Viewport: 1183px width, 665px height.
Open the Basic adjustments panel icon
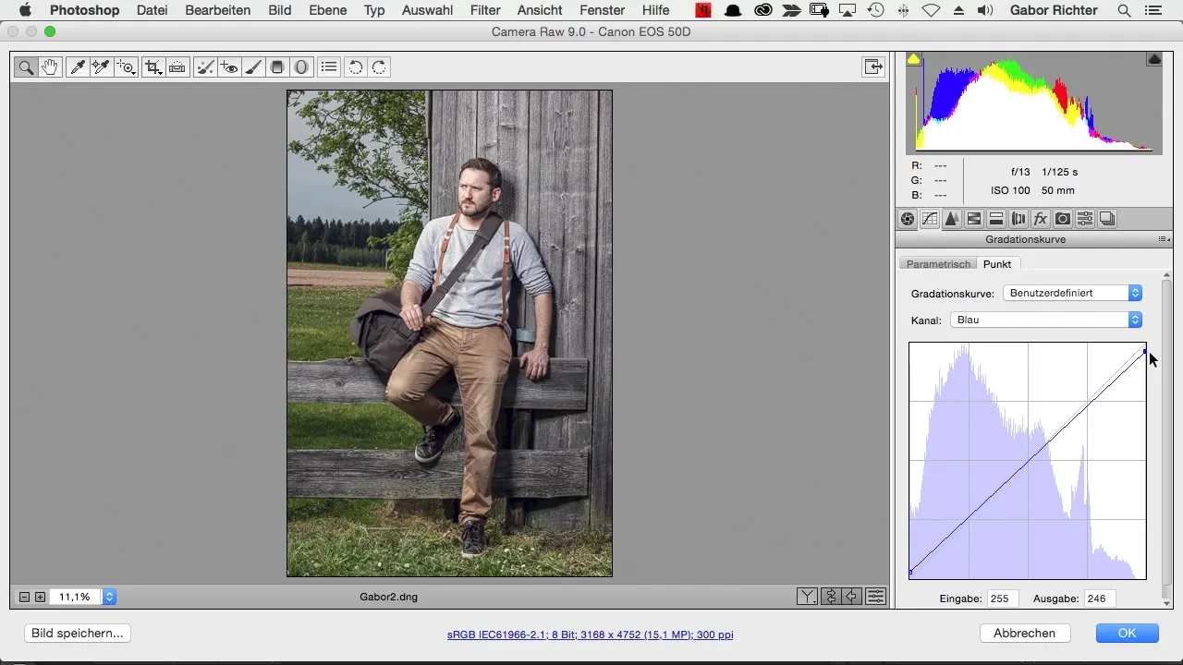click(908, 219)
